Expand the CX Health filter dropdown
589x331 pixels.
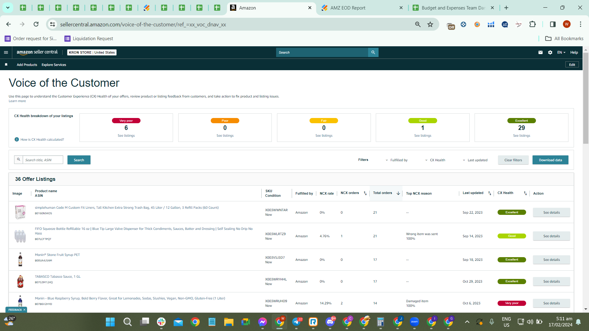tap(435, 160)
